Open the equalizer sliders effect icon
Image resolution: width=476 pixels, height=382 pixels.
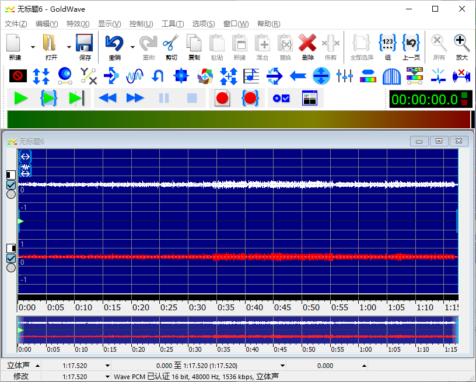tap(345, 76)
